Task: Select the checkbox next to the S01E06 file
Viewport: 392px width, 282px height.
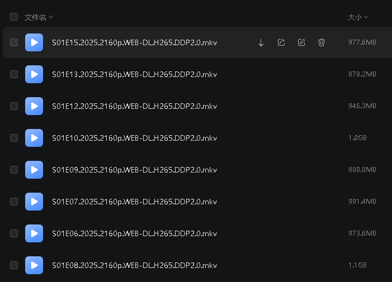Action: pyautogui.click(x=14, y=233)
